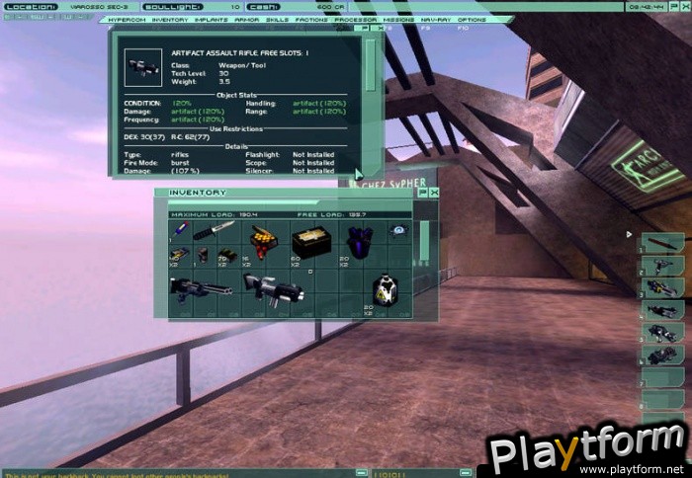
Task: Select quickbelt slot 6 weapon
Action: click(663, 355)
